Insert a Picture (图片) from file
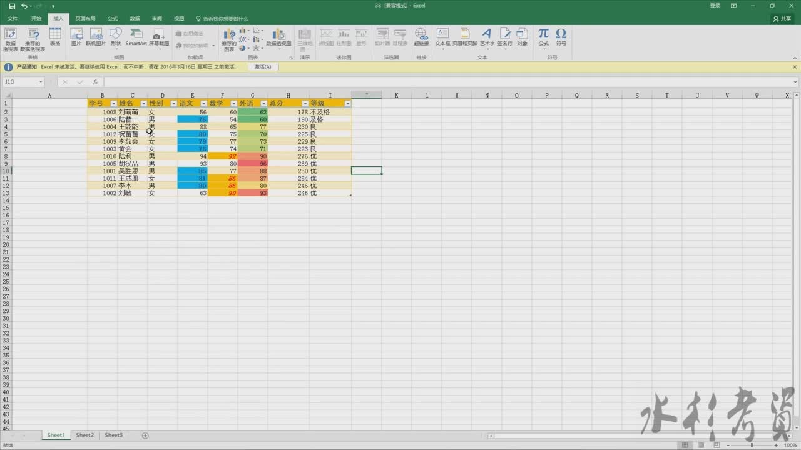 tap(76, 37)
